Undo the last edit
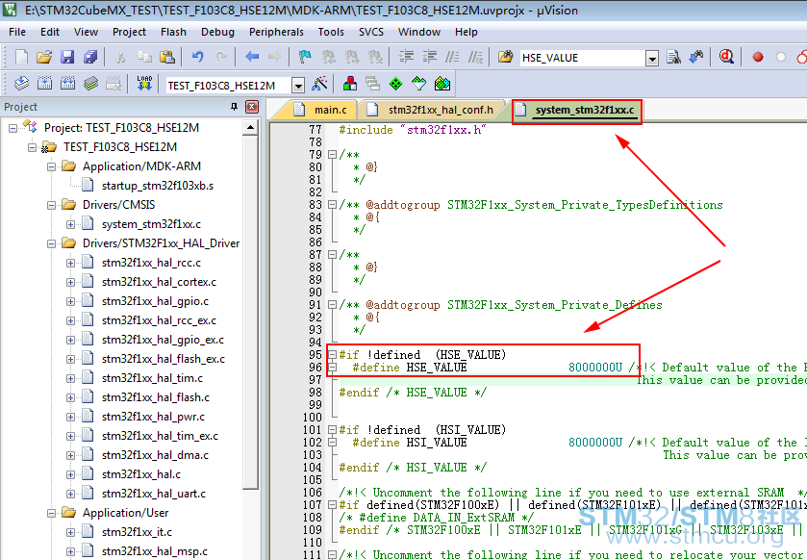This screenshot has width=807, height=560. point(197,57)
